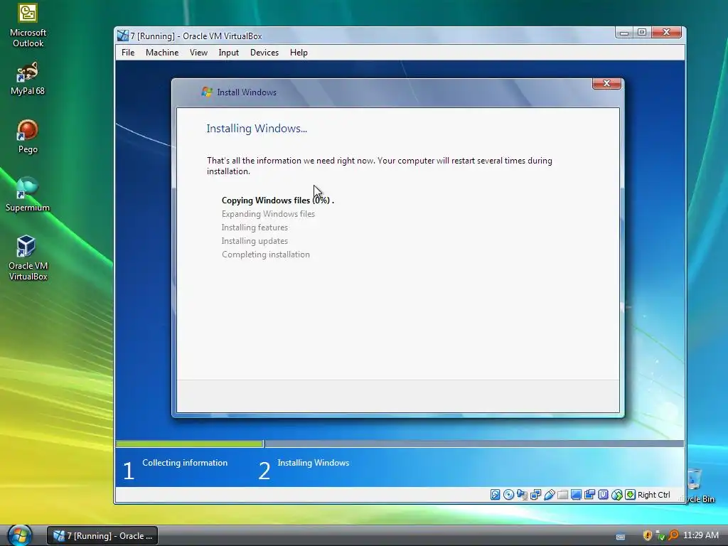Open the Help menu in VirtualBox
This screenshot has width=728, height=546.
[299, 53]
